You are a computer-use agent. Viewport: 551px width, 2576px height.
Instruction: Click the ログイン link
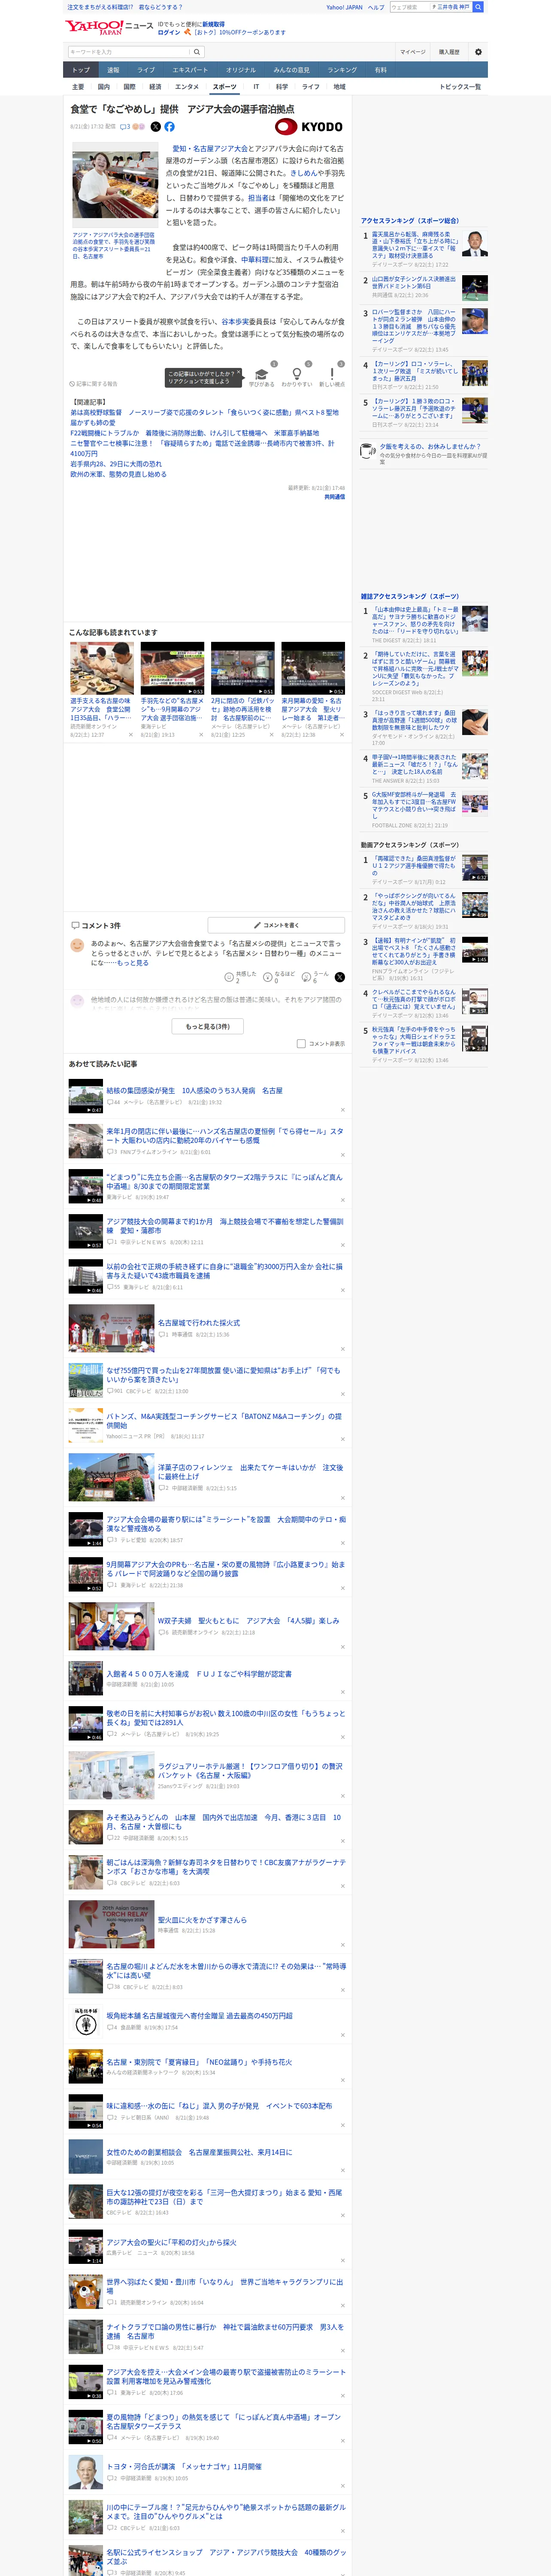(169, 32)
